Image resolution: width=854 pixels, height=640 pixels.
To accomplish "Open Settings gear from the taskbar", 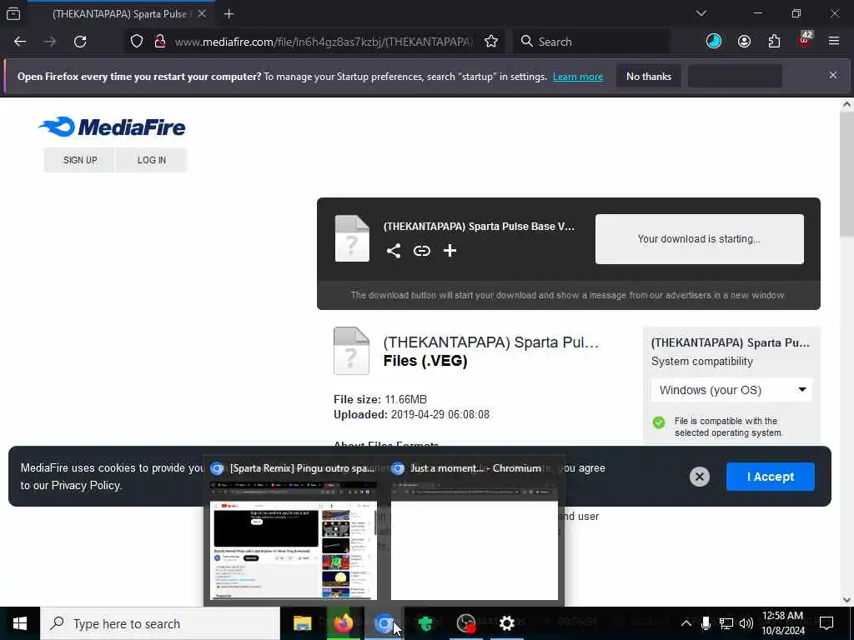I will (507, 623).
